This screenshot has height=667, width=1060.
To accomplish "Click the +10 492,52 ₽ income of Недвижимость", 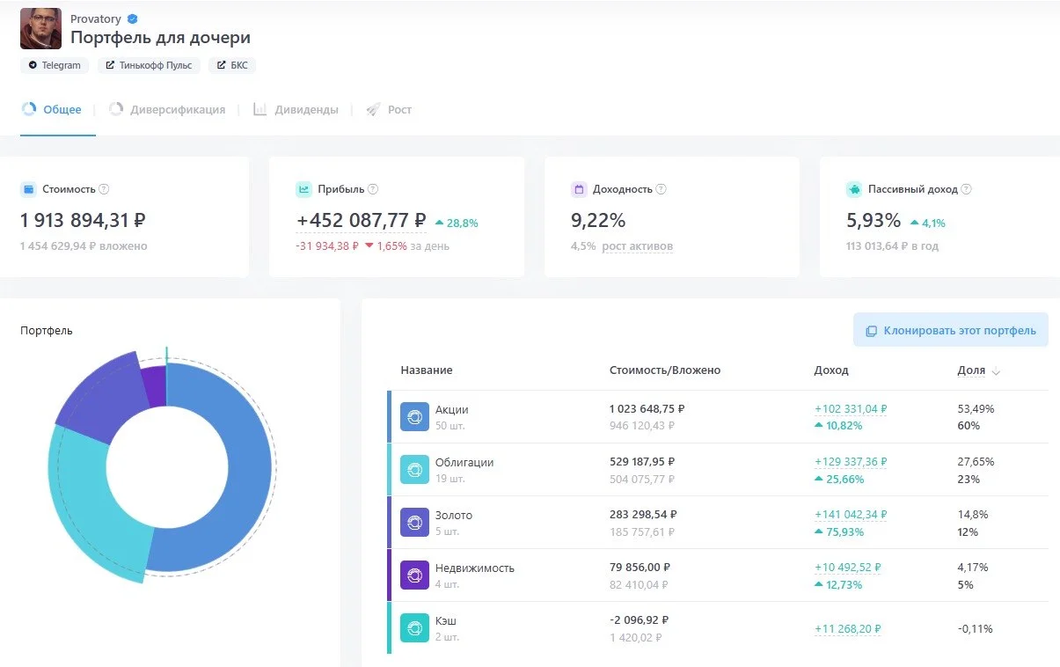I will pyautogui.click(x=848, y=568).
